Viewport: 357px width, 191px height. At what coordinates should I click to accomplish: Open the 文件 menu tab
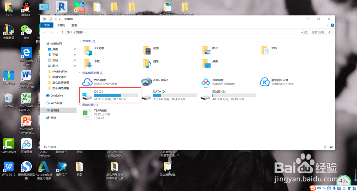click(x=47, y=25)
